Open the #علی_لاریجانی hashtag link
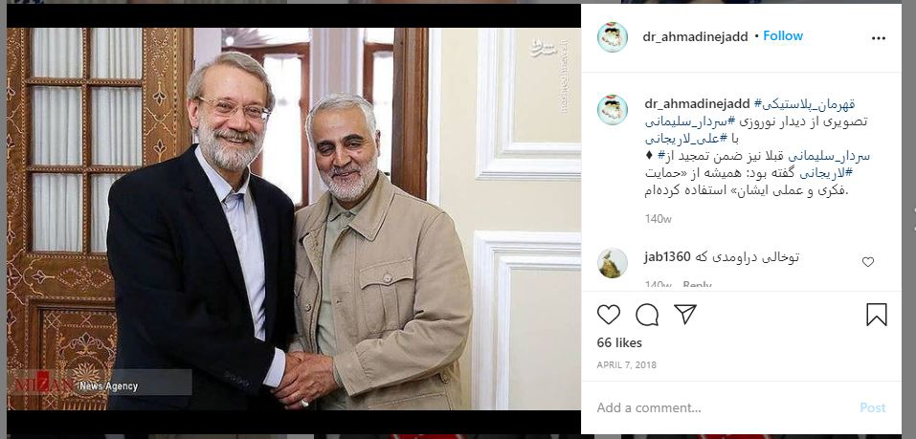 682,139
